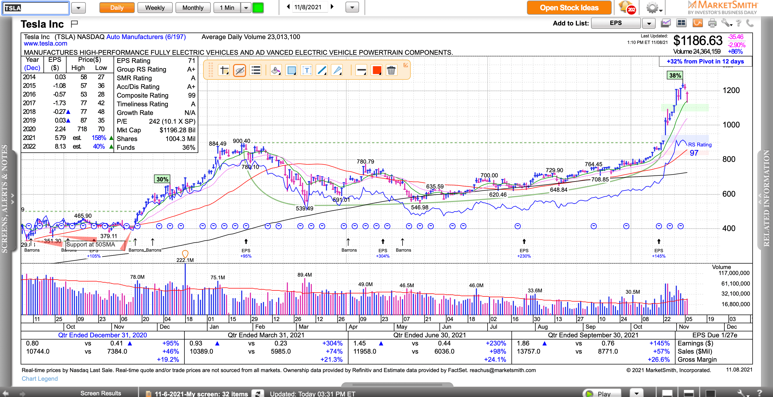The width and height of the screenshot is (773, 397).
Task: Select the line drawing tool
Action: point(322,71)
